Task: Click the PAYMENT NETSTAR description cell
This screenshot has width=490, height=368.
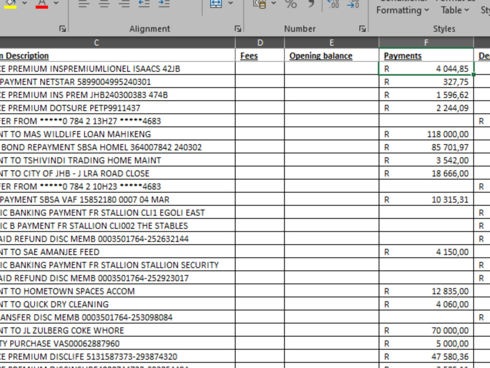Action: coord(117,81)
